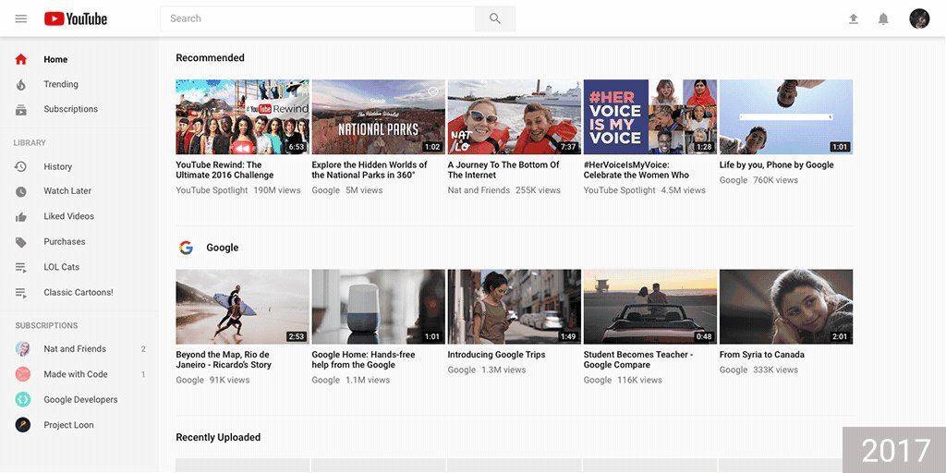The width and height of the screenshot is (946, 473).
Task: Play #HerVoiceIsMyVoice thumbnail
Action: click(650, 117)
